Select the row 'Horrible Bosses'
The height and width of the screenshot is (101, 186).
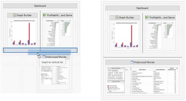pos(151,88)
